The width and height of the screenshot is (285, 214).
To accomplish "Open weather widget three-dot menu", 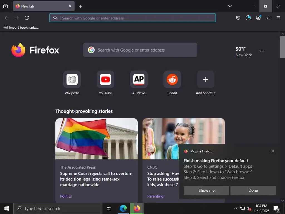I will tap(262, 51).
